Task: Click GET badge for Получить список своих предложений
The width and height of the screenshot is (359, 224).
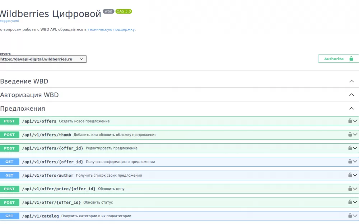Action: pos(10,175)
